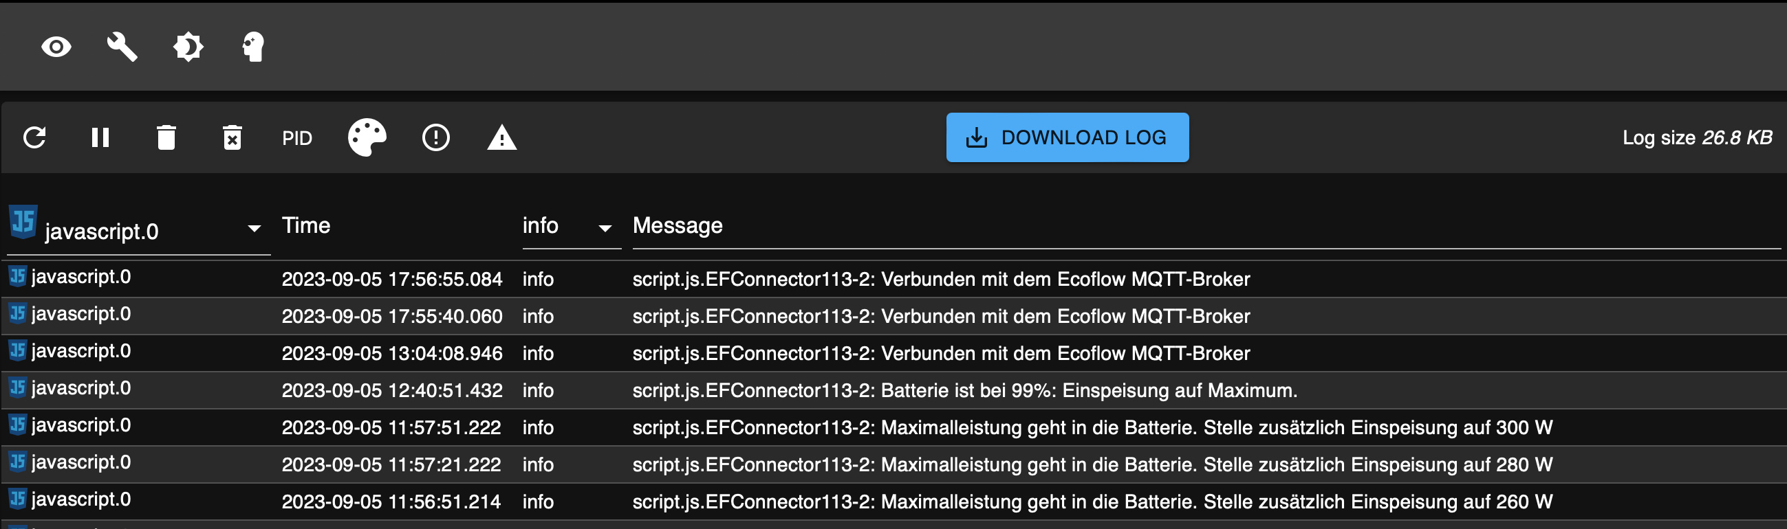Click the JS icon in the 11:57:51.222 row
This screenshot has height=529, width=1787.
point(18,425)
